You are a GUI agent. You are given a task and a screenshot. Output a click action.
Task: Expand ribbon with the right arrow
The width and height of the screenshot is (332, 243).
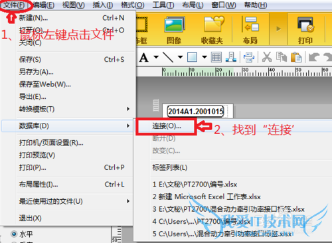pos(278,29)
